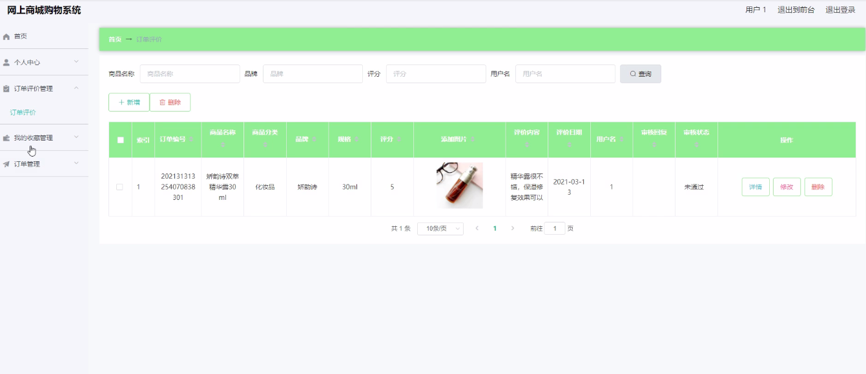Image resolution: width=866 pixels, height=374 pixels.
Task: Open the 10条/页 page size dropdown
Action: [x=440, y=228]
